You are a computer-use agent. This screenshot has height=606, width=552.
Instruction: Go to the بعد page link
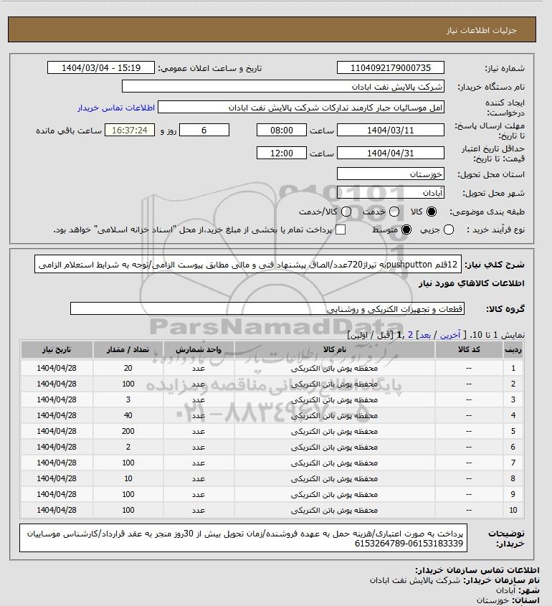(x=425, y=335)
